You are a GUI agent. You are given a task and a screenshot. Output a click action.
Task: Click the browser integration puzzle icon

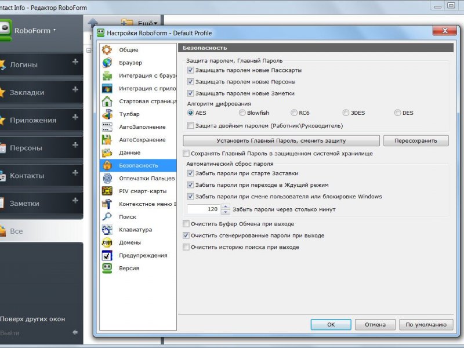107,75
